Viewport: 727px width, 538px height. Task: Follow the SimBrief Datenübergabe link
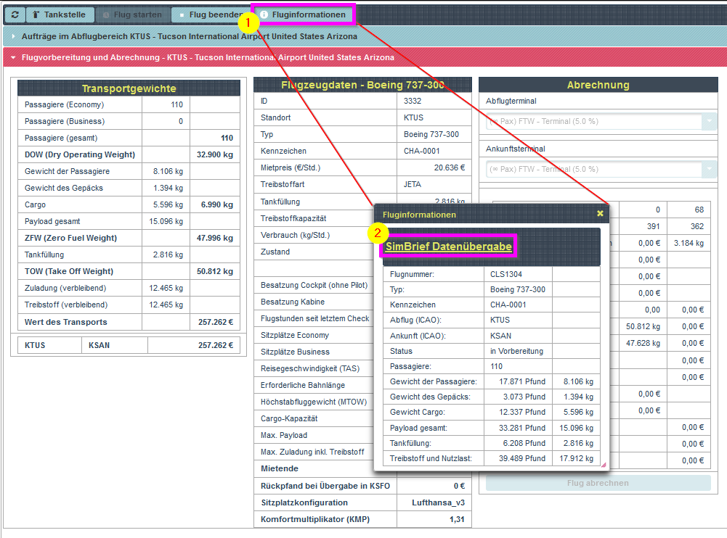(448, 247)
